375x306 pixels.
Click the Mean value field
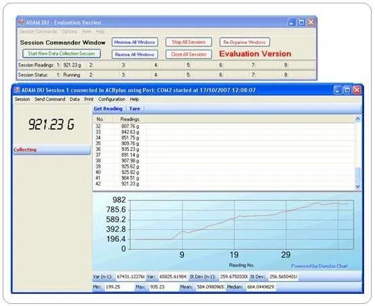pos(211,287)
